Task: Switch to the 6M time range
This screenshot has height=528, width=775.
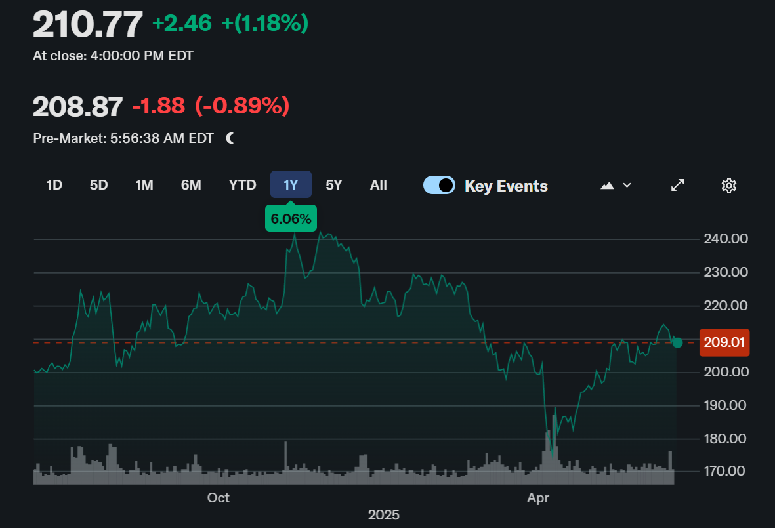Action: pos(191,185)
